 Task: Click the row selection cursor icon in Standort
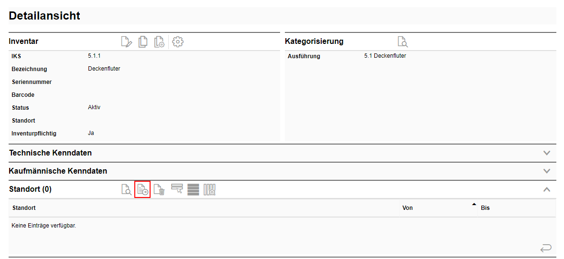click(177, 189)
